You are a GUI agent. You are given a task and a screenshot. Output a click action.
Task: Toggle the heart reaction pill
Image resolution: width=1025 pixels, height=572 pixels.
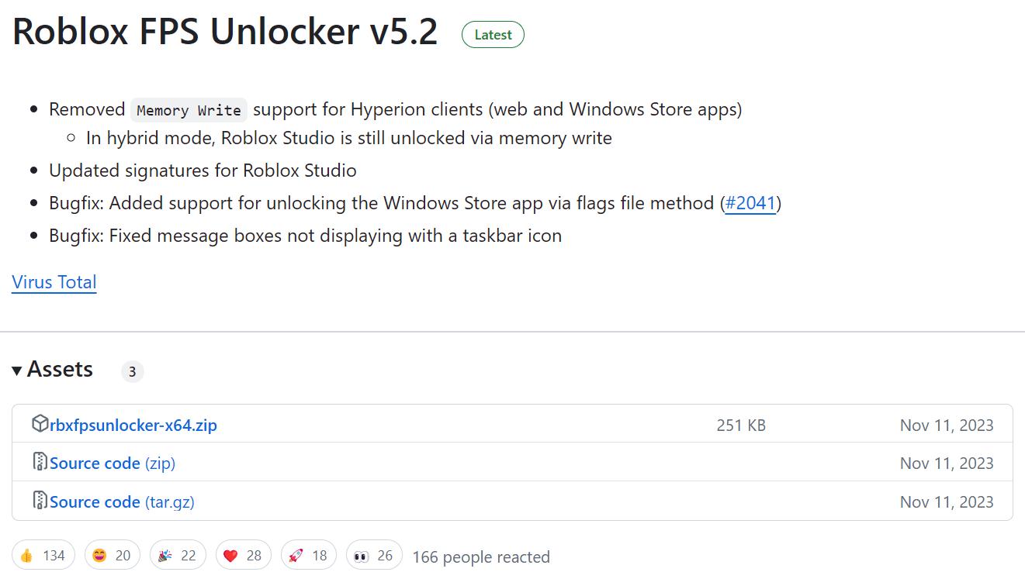243,554
